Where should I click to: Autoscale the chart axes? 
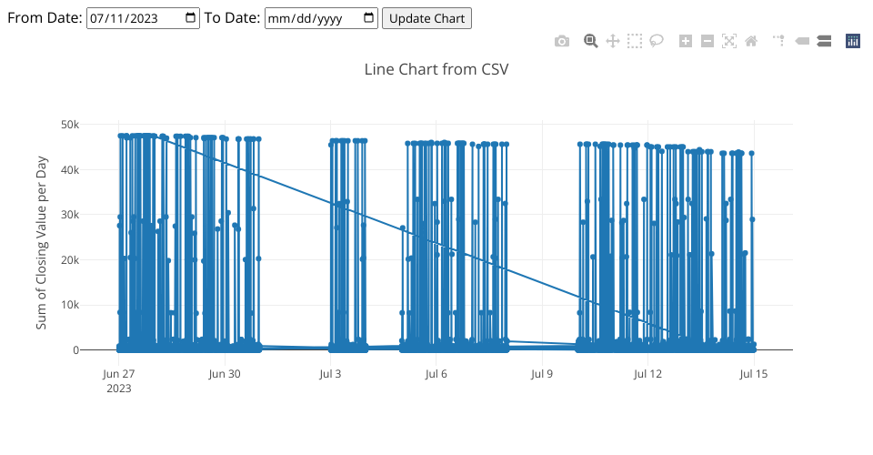pyautogui.click(x=729, y=41)
